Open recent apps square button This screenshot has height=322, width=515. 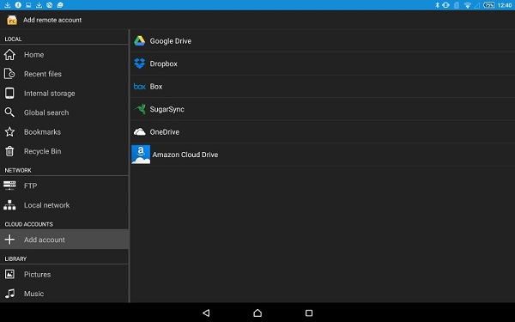[x=309, y=313]
